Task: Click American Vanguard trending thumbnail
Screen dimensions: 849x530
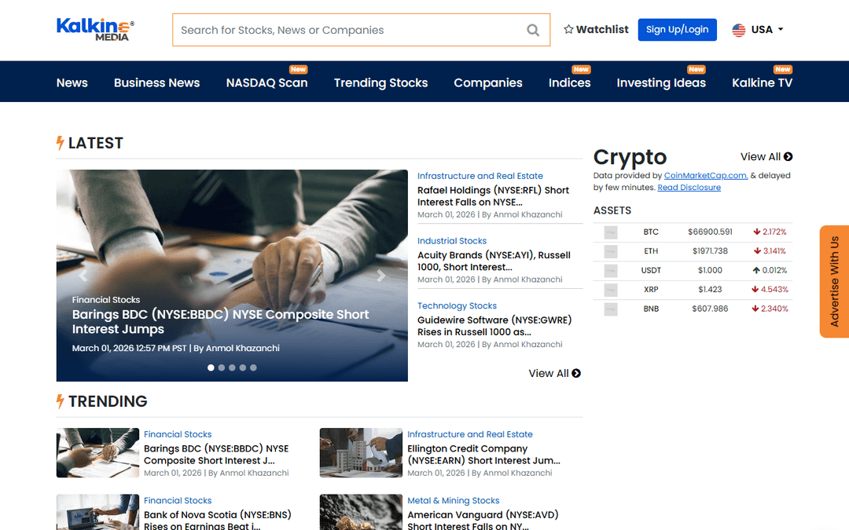Action: [x=361, y=512]
